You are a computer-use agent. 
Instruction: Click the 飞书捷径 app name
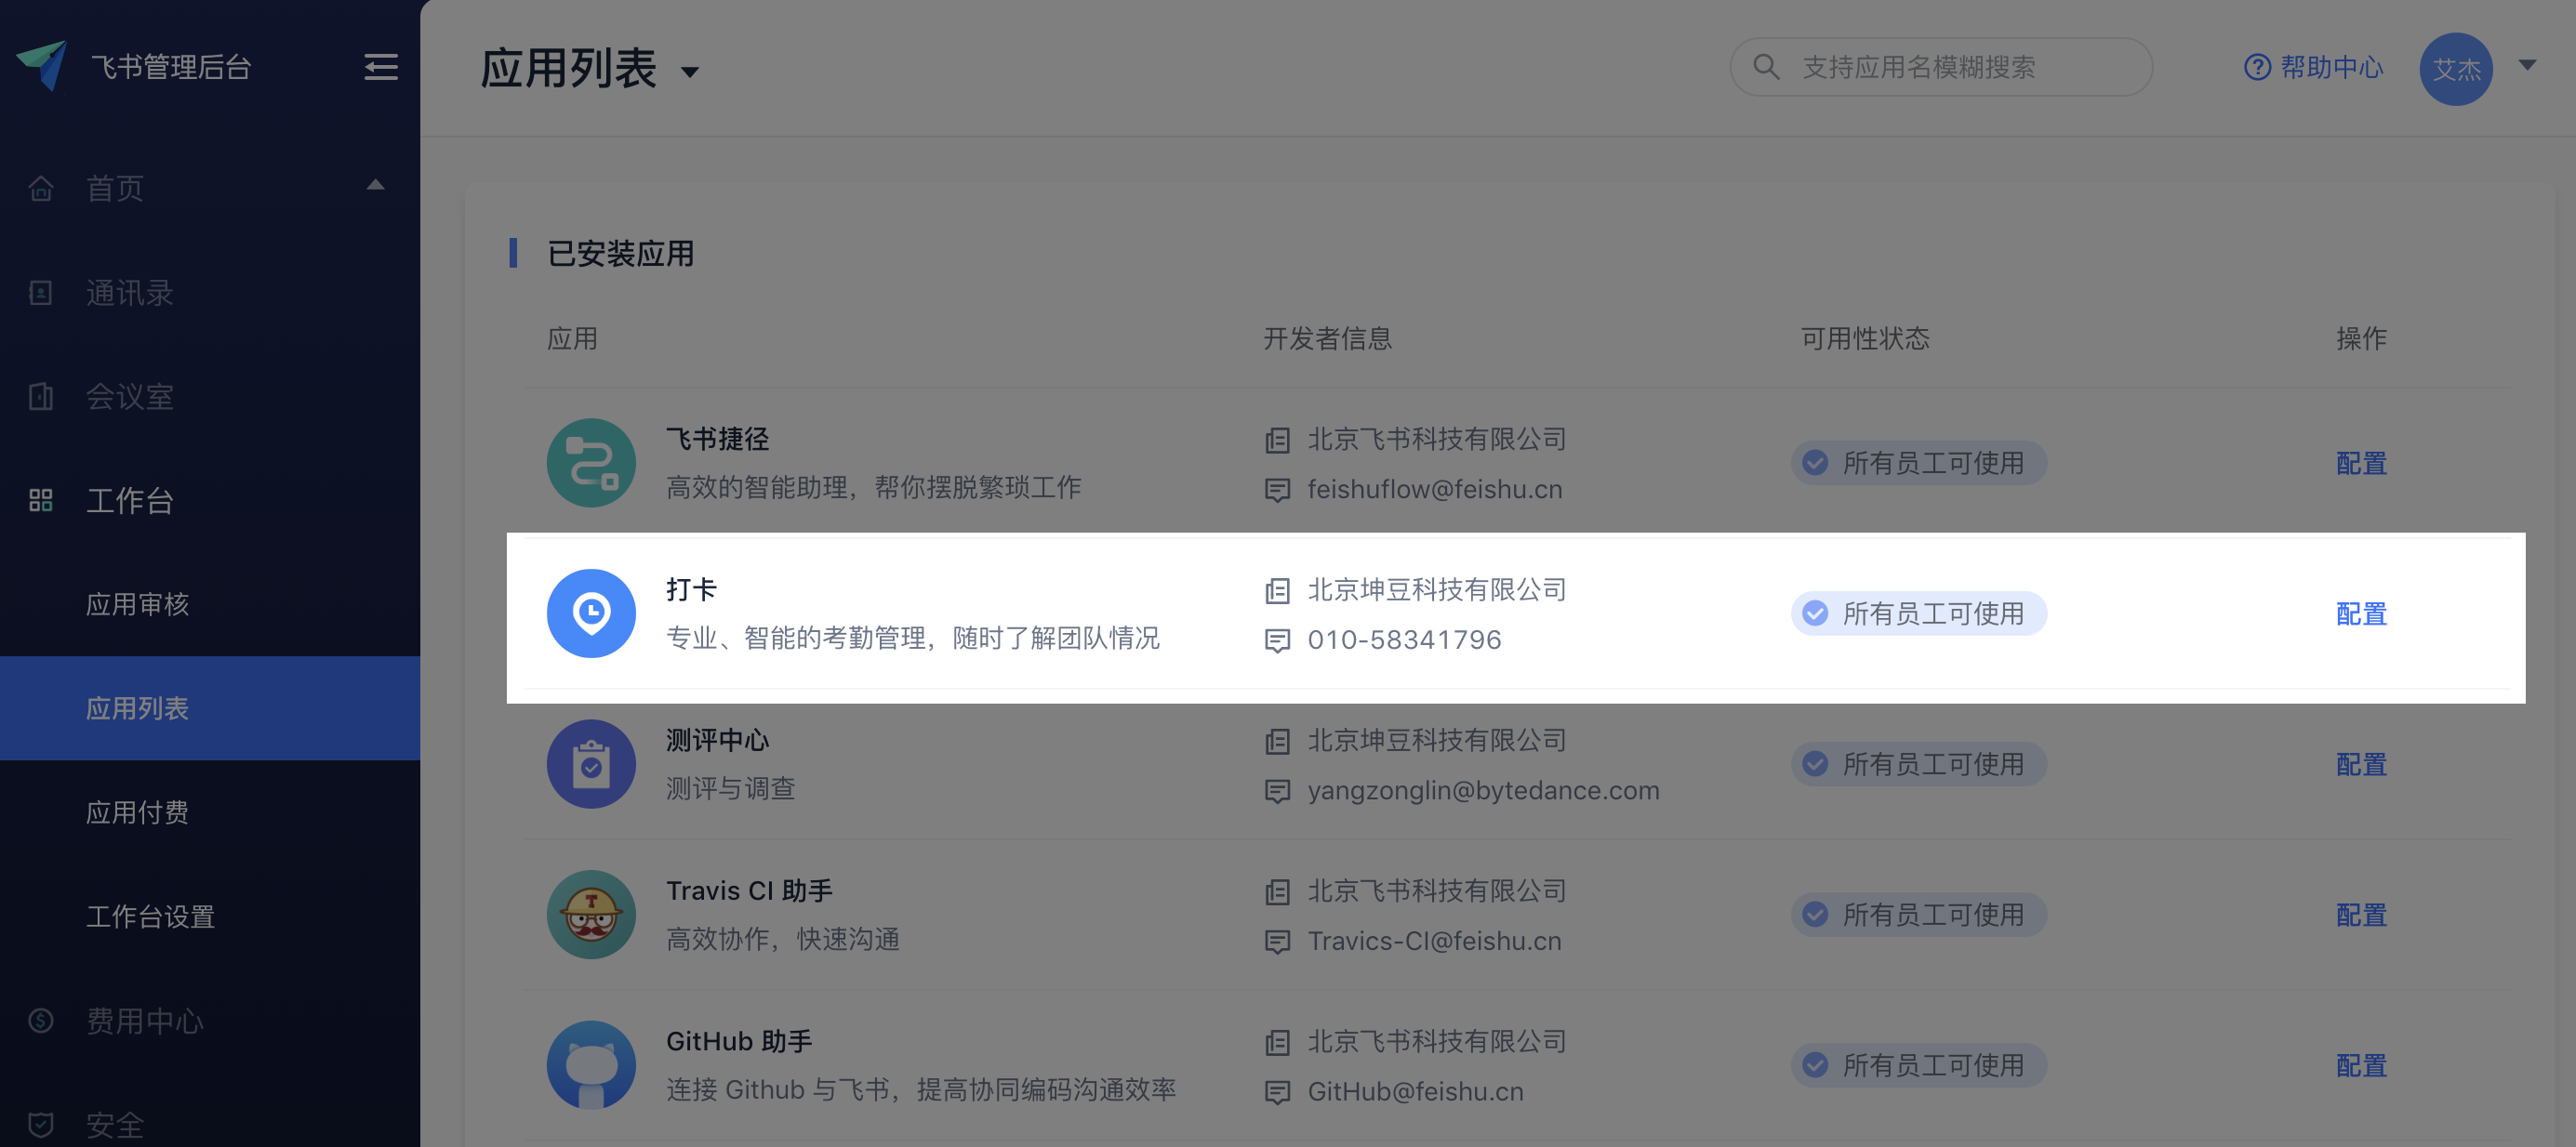click(x=717, y=439)
